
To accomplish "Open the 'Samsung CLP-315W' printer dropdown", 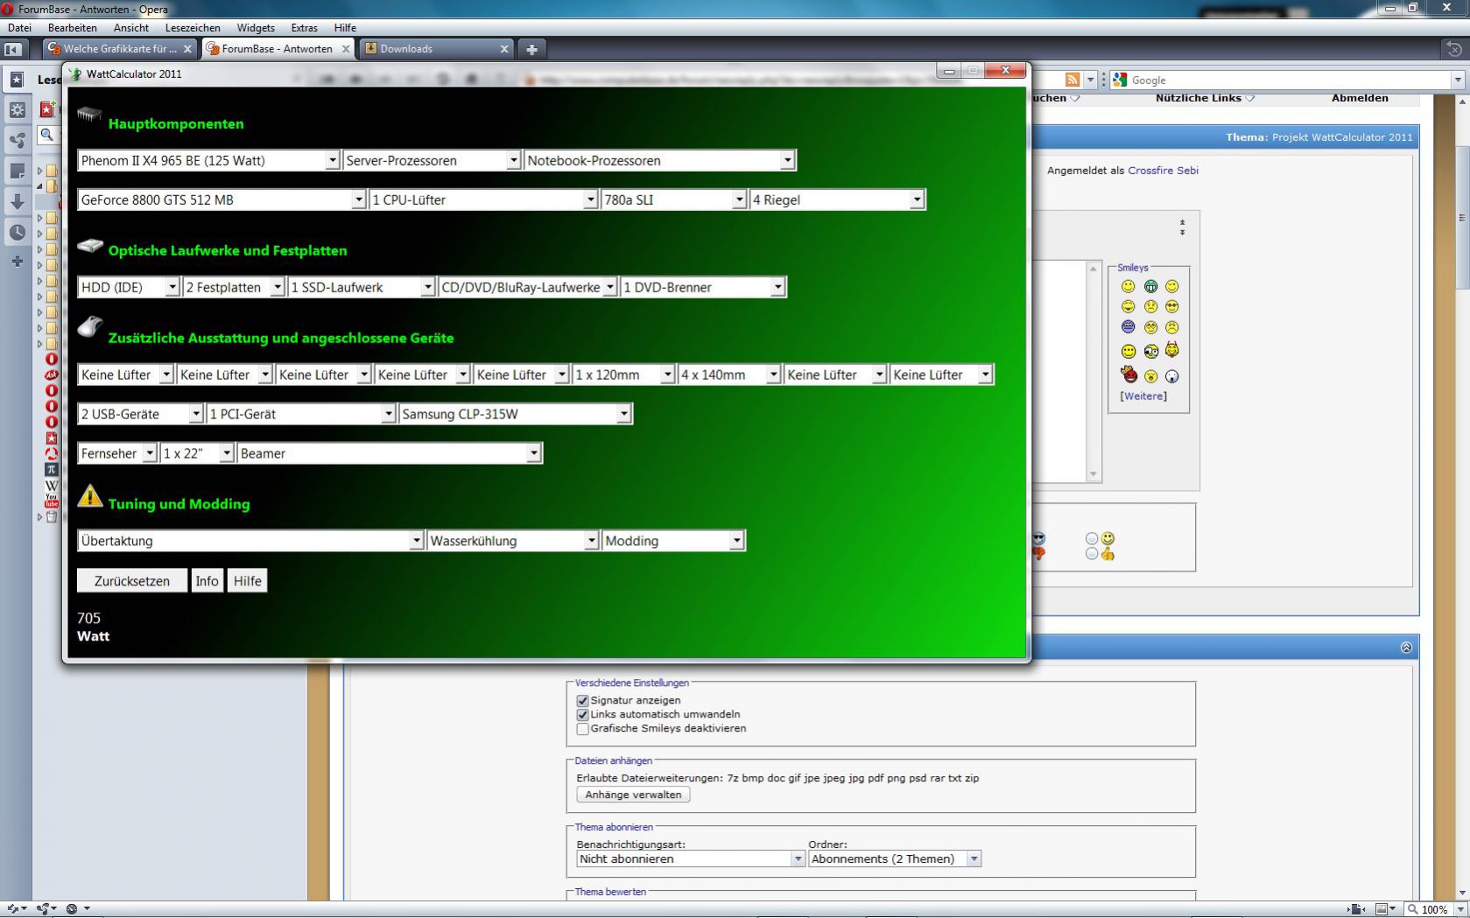I will coord(516,414).
